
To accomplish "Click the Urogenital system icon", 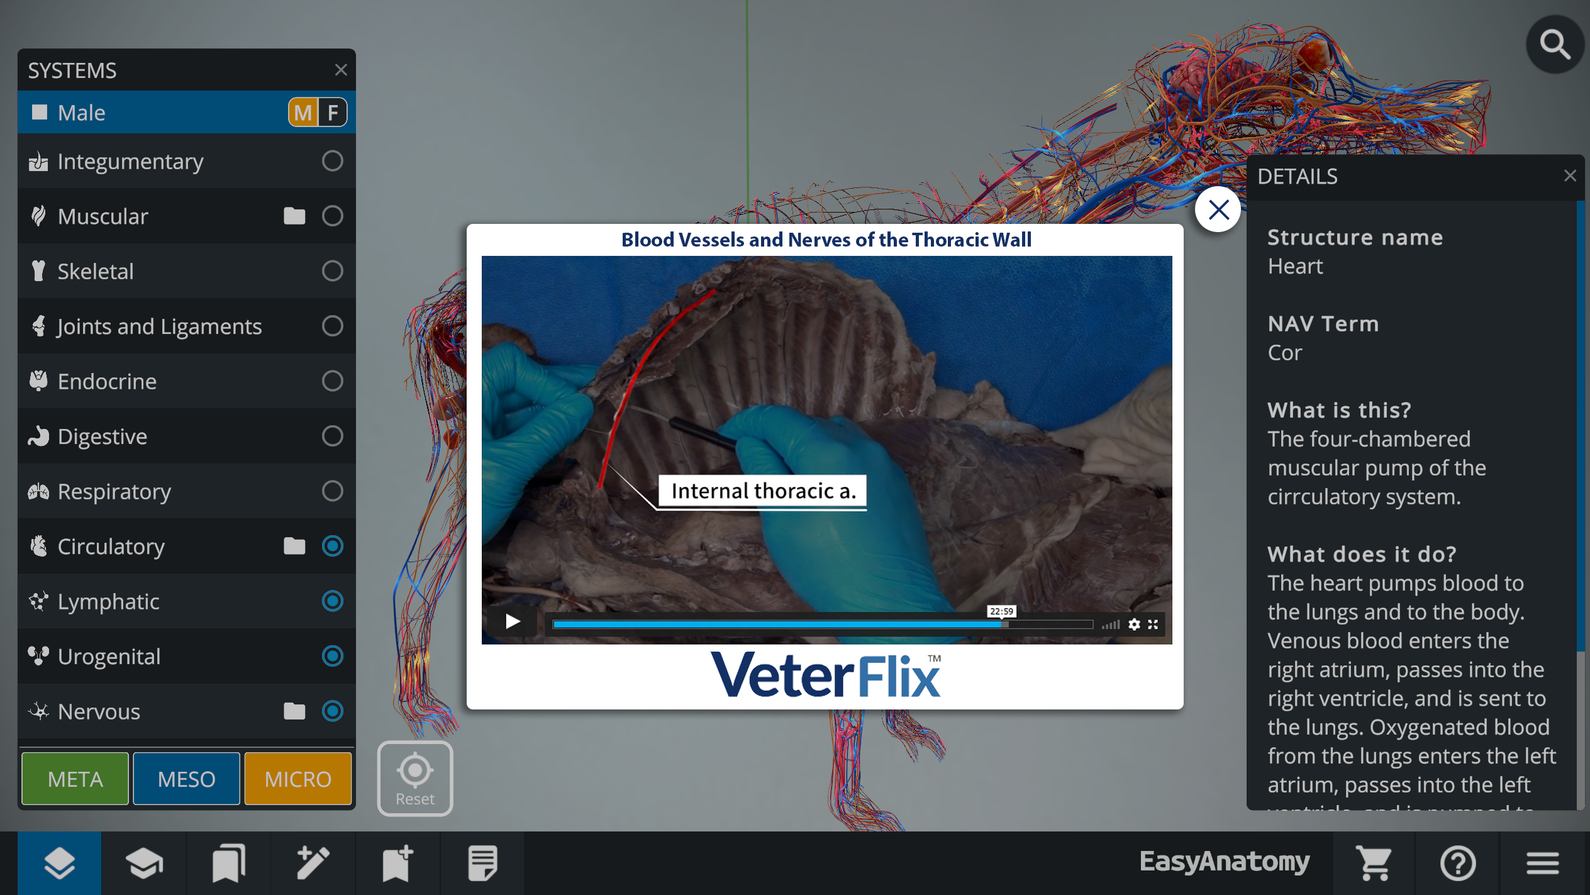I will point(38,656).
